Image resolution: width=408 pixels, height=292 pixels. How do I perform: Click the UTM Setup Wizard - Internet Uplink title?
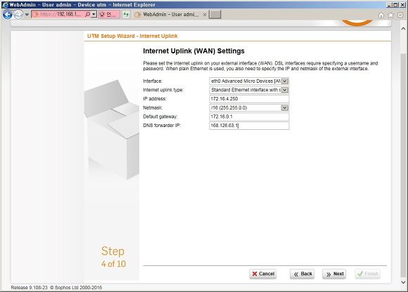[132, 36]
